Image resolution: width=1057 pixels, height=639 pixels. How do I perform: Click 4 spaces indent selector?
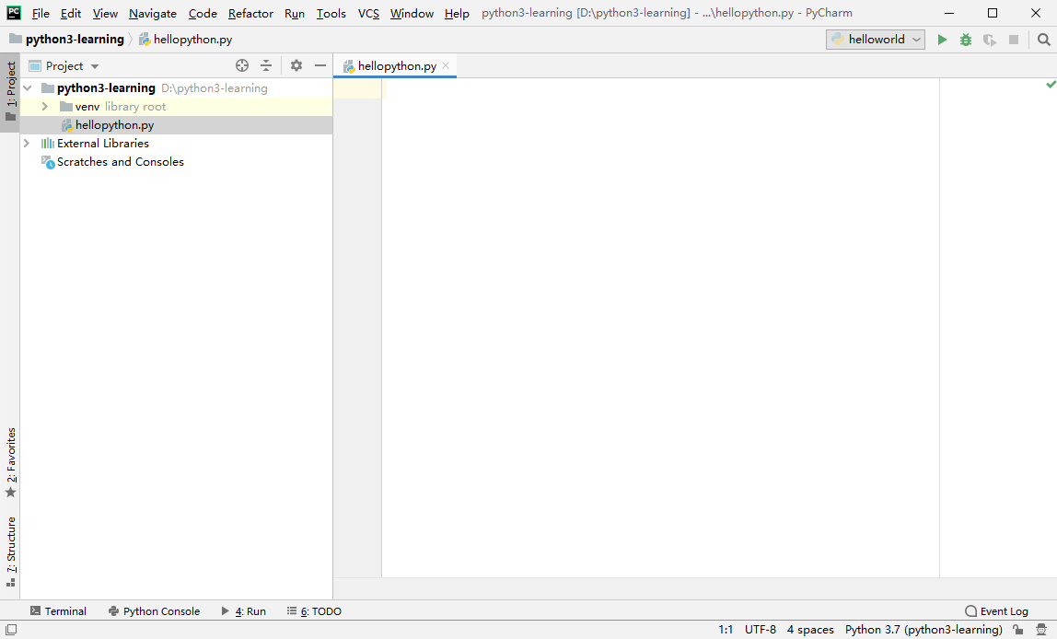(x=810, y=630)
